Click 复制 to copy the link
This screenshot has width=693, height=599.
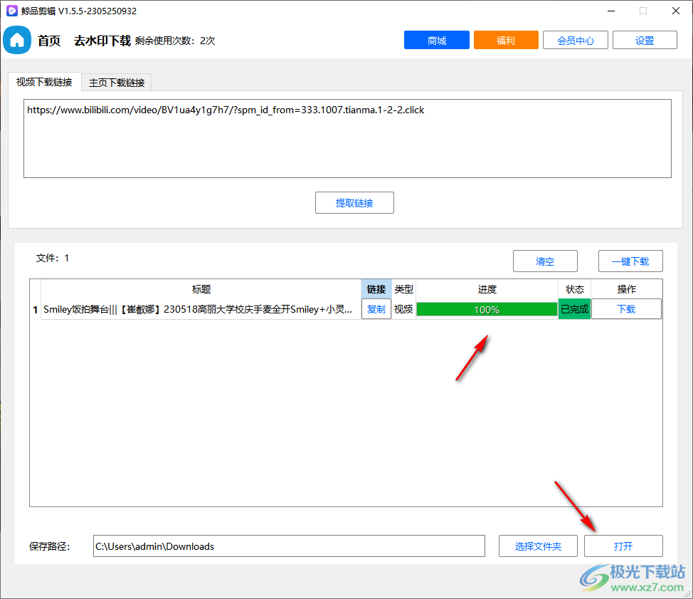coord(376,309)
